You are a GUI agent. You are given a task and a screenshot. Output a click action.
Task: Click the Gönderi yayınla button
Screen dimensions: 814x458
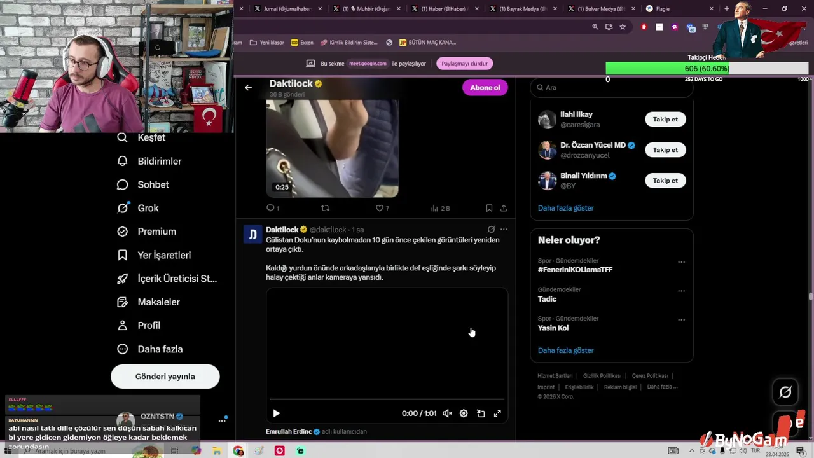(x=165, y=377)
